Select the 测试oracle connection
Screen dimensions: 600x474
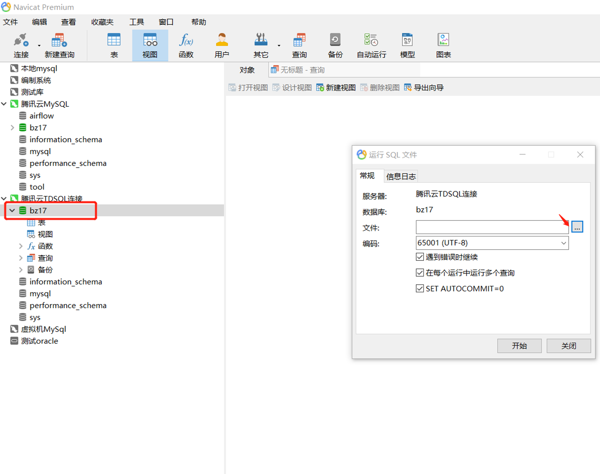point(40,341)
